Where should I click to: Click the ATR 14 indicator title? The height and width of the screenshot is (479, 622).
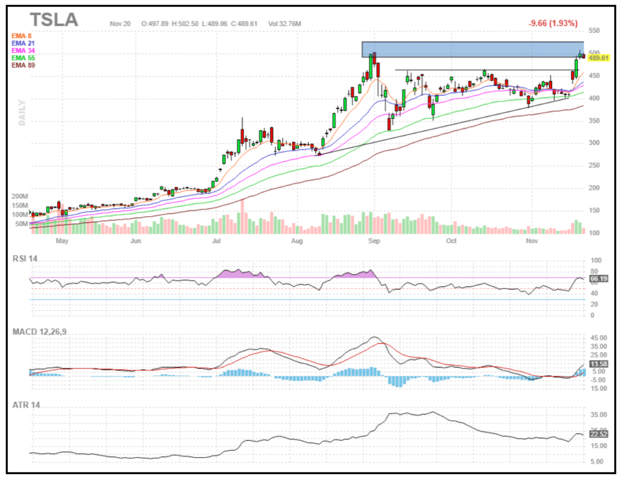click(x=26, y=406)
